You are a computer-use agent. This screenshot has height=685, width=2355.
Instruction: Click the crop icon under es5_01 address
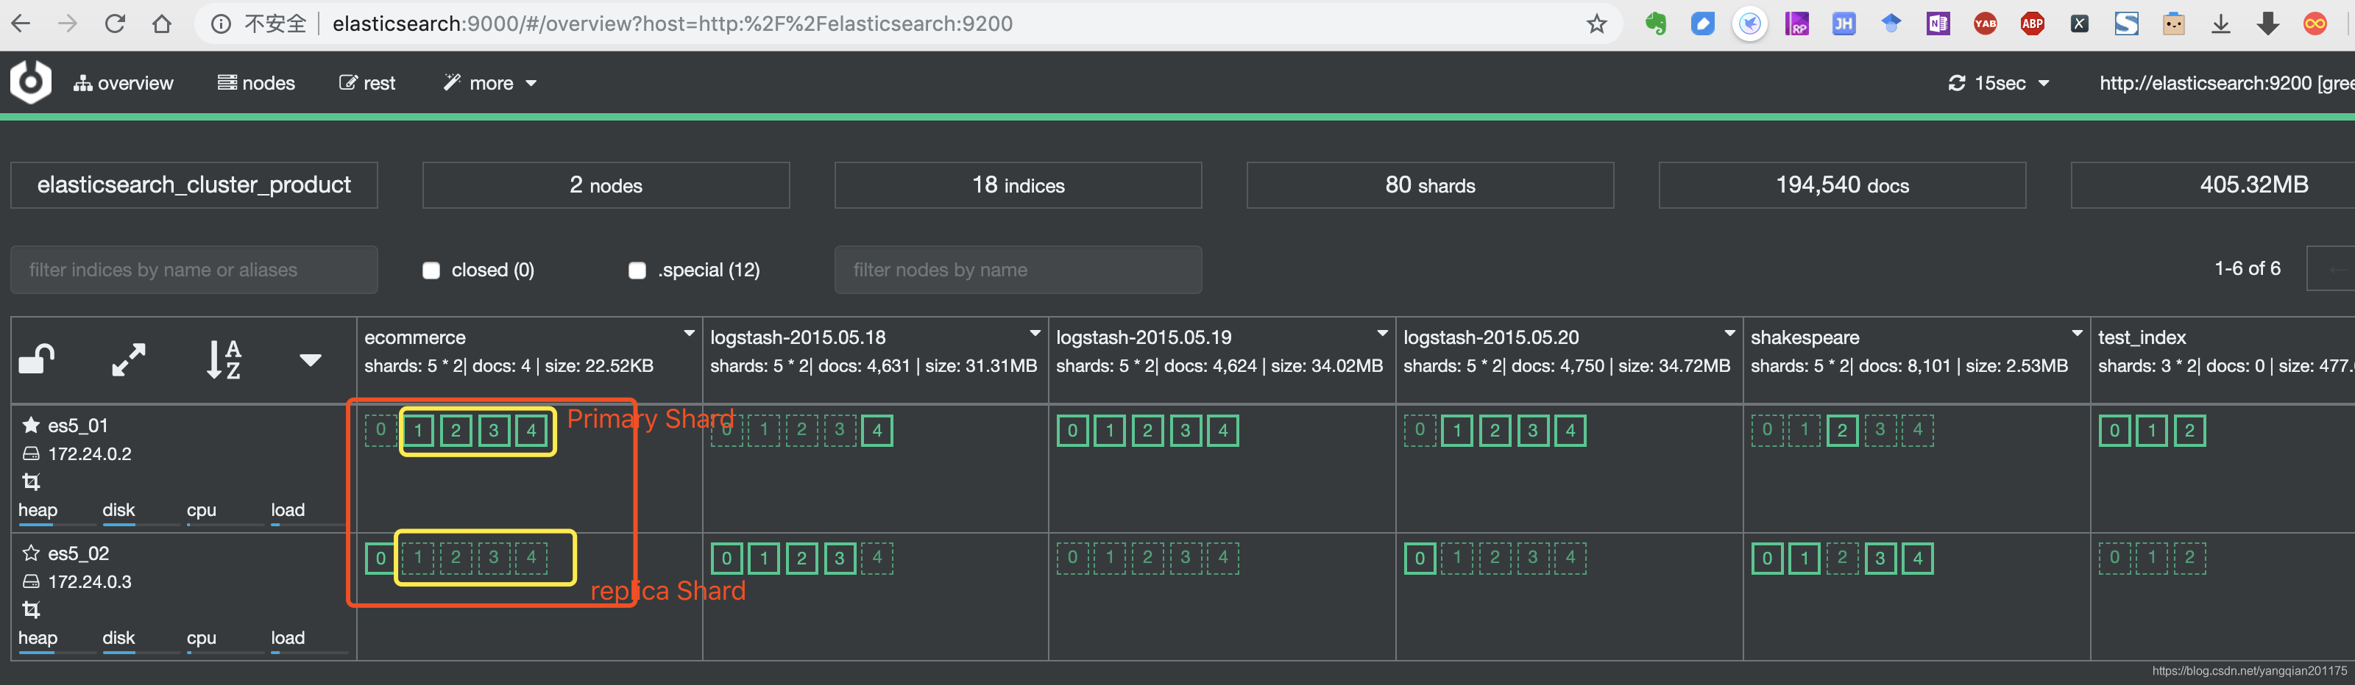(x=31, y=481)
